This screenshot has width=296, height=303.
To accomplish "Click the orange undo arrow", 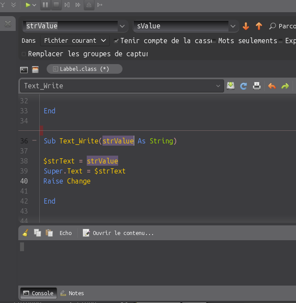I will [272, 86].
